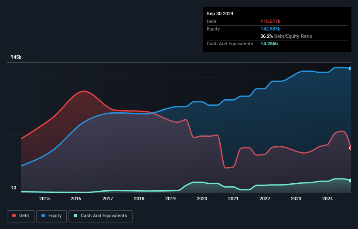Click the 2020 x-axis label
Image resolution: width=358 pixels, height=229 pixels.
coord(202,199)
